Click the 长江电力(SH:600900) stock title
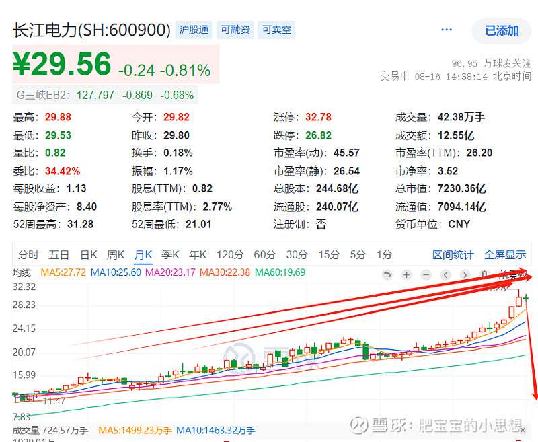 (x=91, y=30)
